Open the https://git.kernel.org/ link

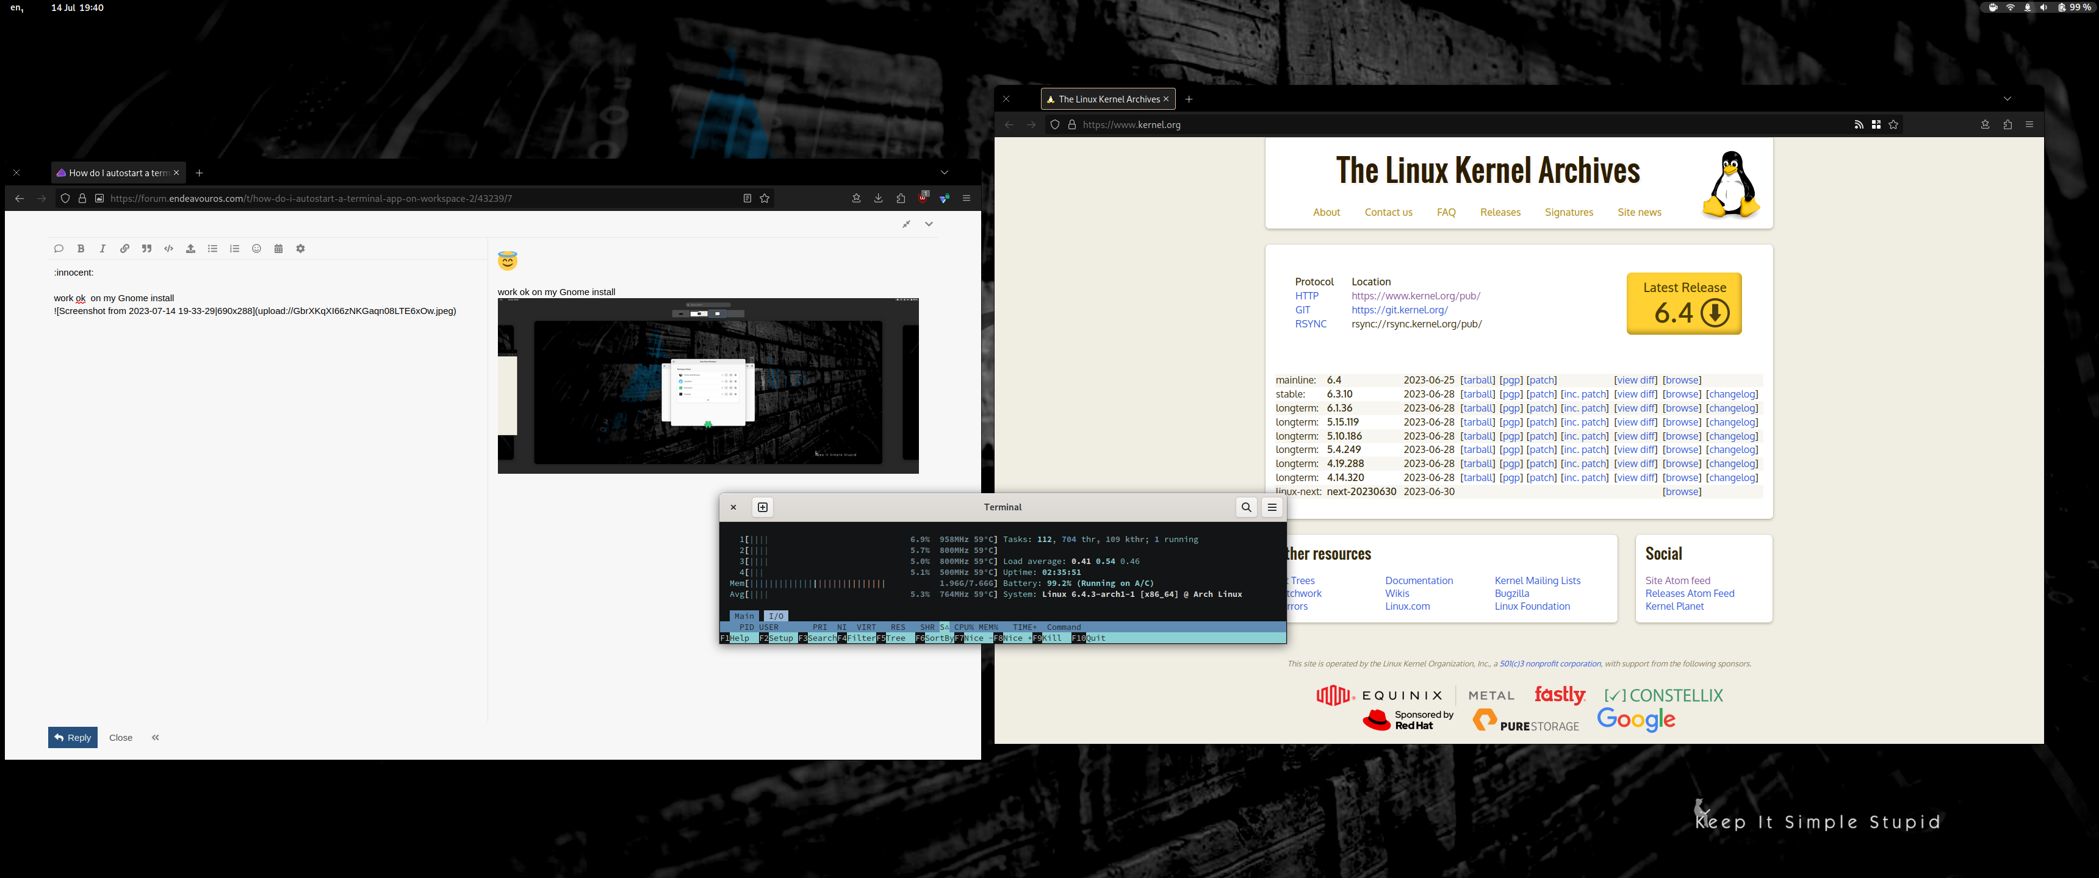pos(1399,310)
